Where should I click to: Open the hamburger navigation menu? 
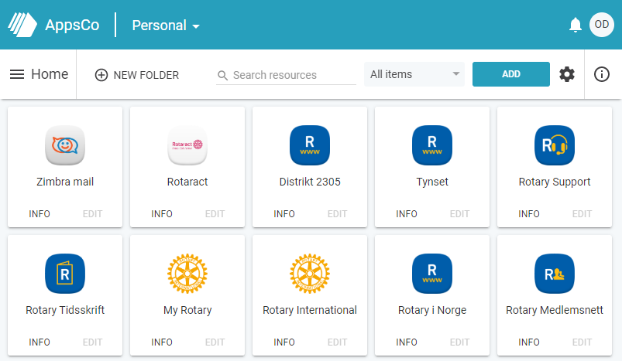click(17, 74)
